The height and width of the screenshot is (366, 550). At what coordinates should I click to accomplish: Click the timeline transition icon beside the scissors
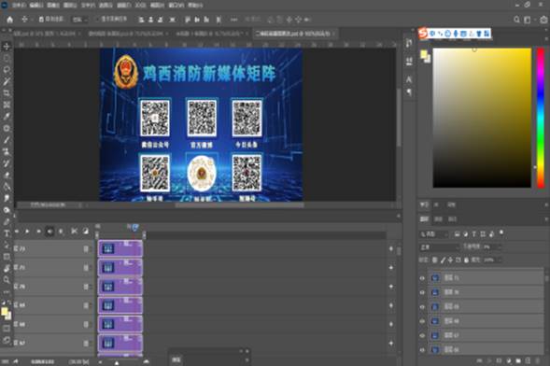click(86, 231)
